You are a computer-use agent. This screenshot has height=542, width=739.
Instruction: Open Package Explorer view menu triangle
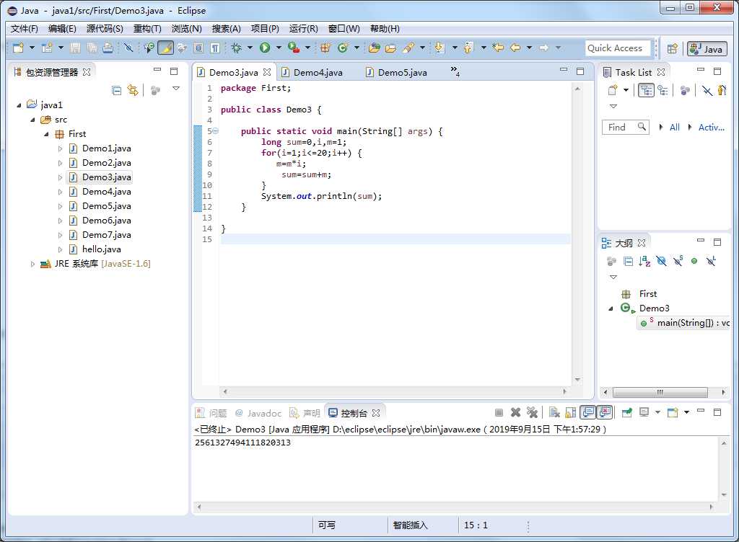(x=176, y=89)
